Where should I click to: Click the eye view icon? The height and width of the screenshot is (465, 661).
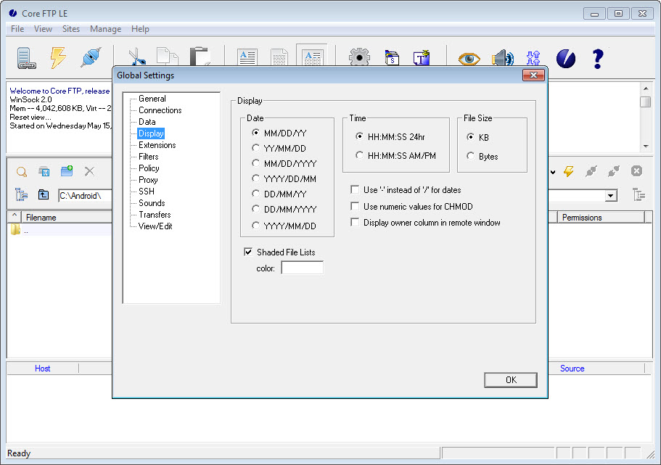point(469,58)
